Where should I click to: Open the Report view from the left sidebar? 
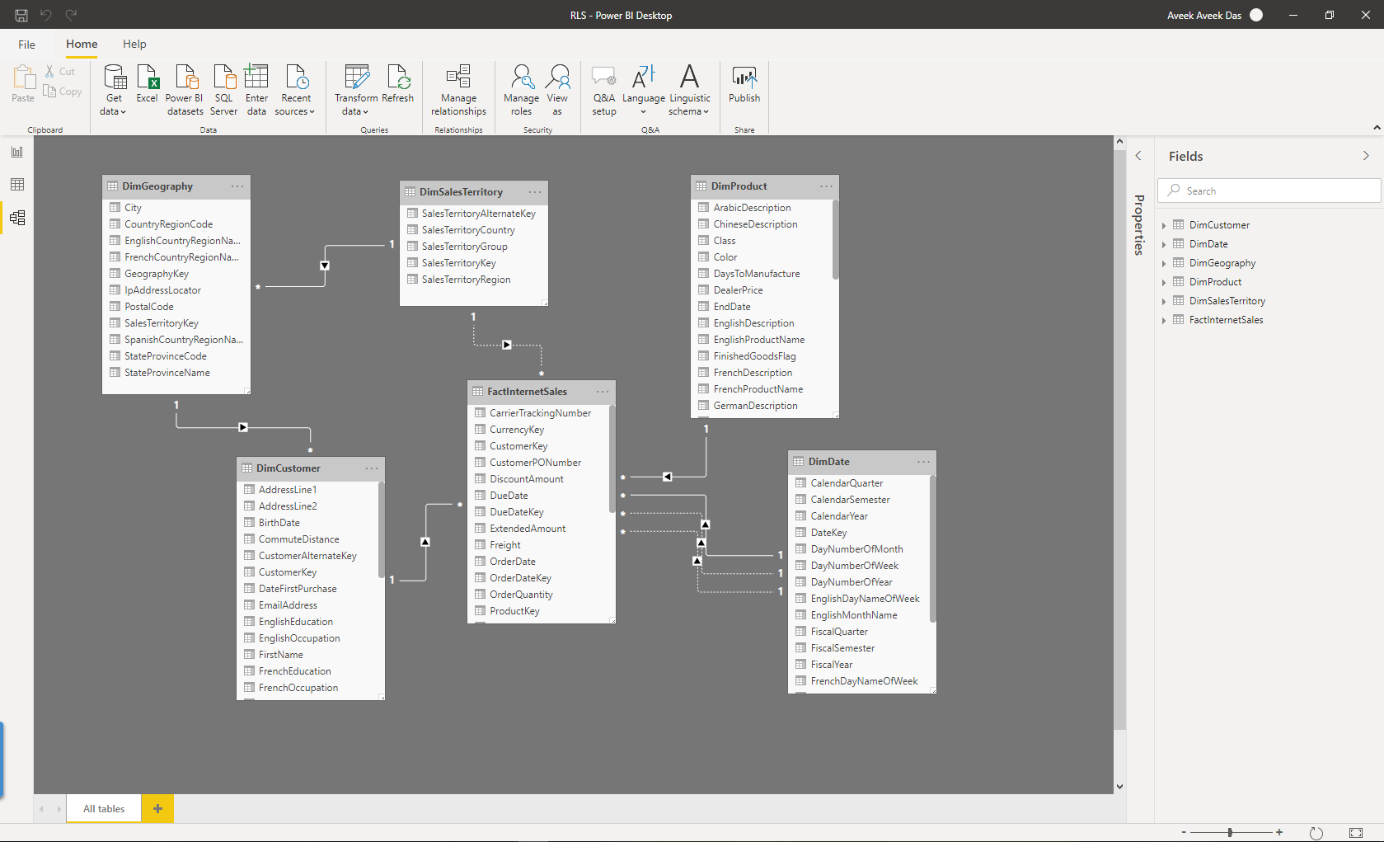17,151
